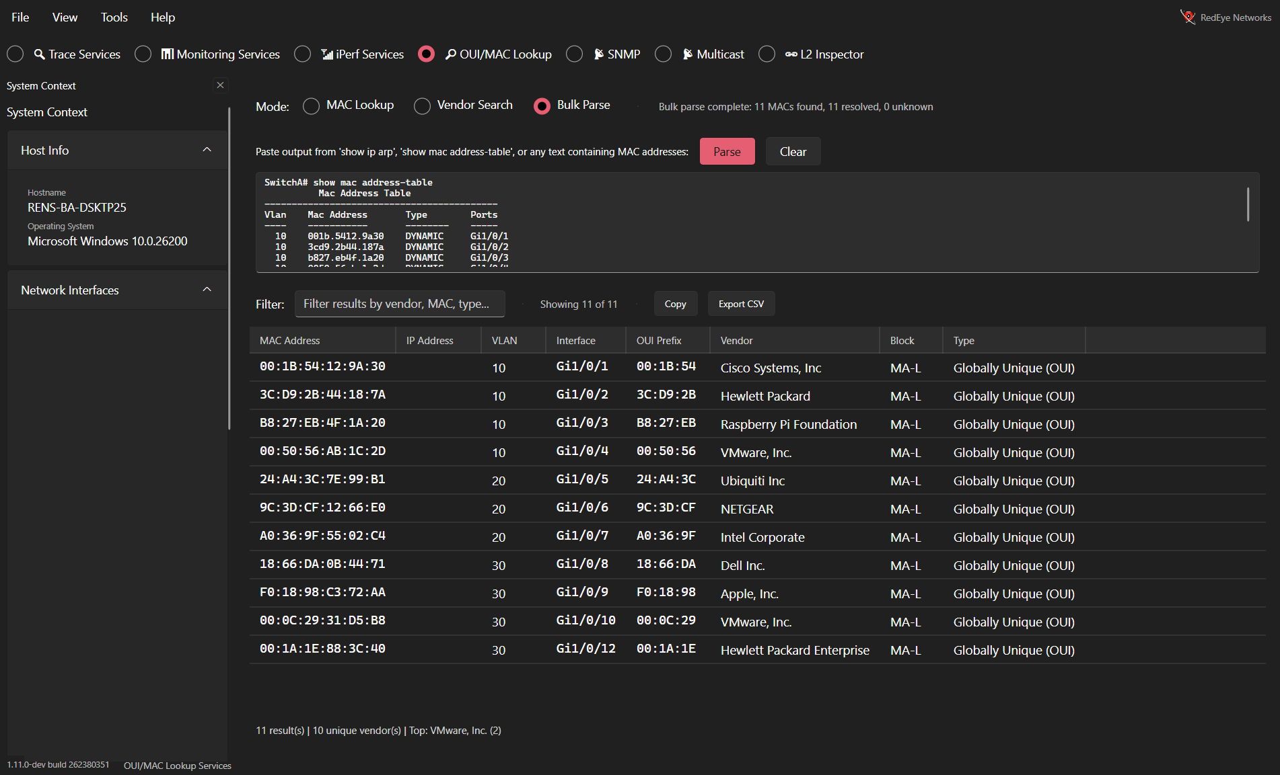
Task: Click the Hewlett Packard Enterprise vendor cell
Action: click(795, 650)
